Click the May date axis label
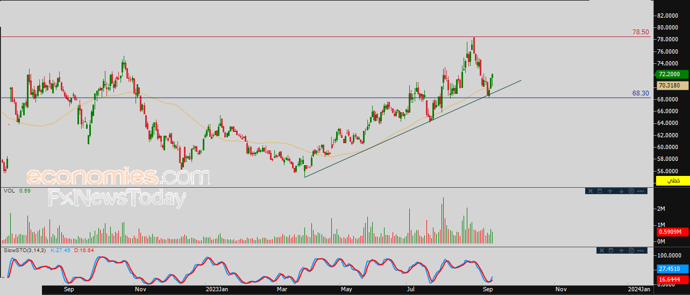 pos(346,289)
